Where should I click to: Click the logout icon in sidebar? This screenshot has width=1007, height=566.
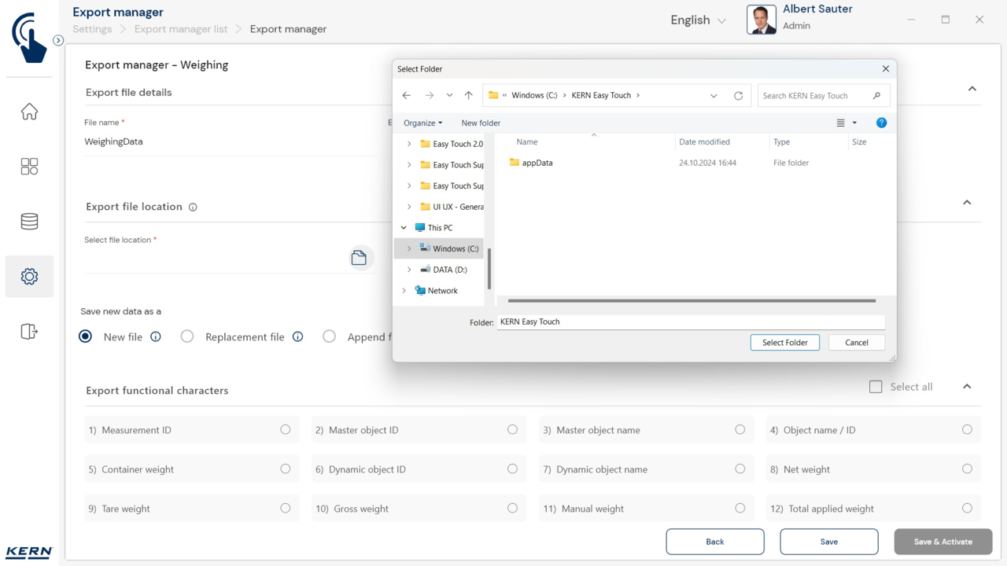[29, 332]
